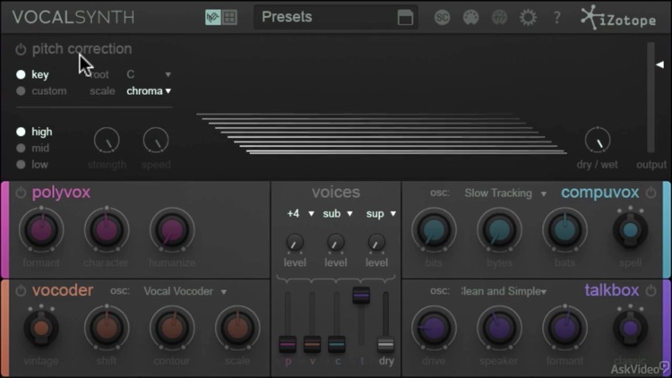Image resolution: width=672 pixels, height=378 pixels.
Task: Click the dry / wet knob
Action: click(x=597, y=140)
